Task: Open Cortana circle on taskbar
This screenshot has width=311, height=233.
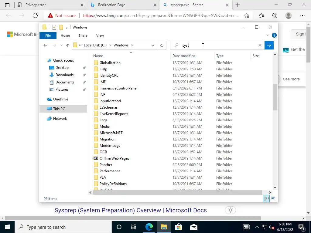Action: tap(119, 227)
